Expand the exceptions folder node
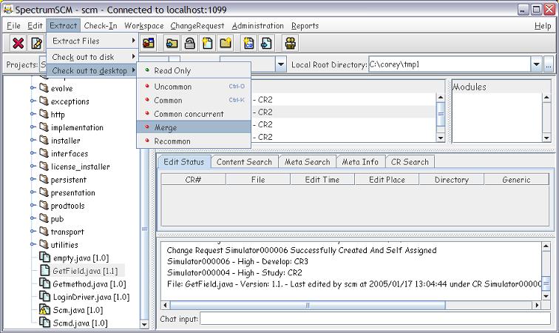Screen dimensions: 559x333 click(33, 101)
